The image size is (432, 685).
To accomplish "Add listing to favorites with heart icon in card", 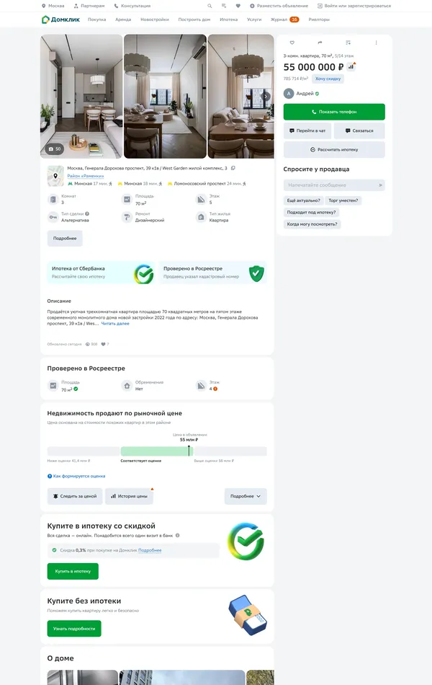I will click(x=292, y=43).
